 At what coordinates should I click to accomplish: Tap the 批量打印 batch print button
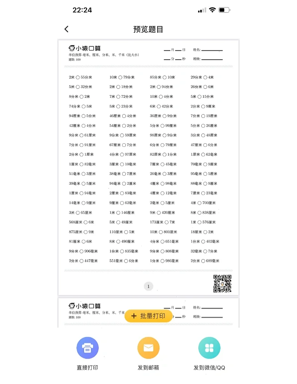pyautogui.click(x=148, y=316)
